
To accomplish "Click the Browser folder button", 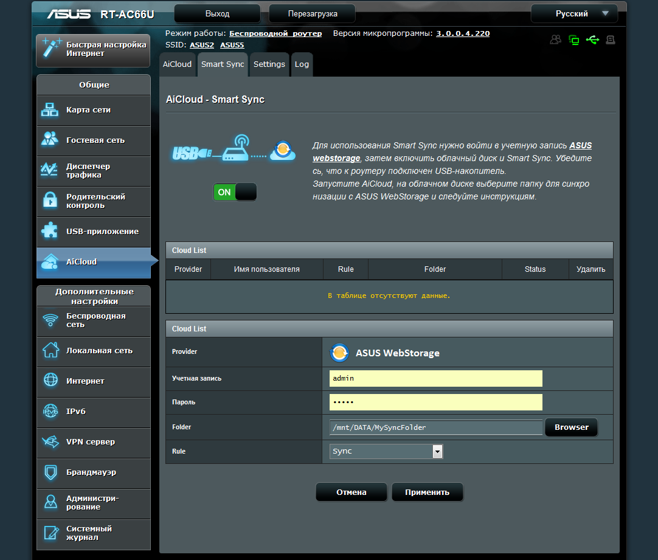I will coord(571,427).
